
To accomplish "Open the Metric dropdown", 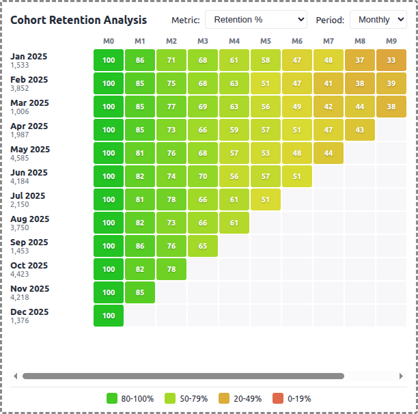I will coord(255,20).
